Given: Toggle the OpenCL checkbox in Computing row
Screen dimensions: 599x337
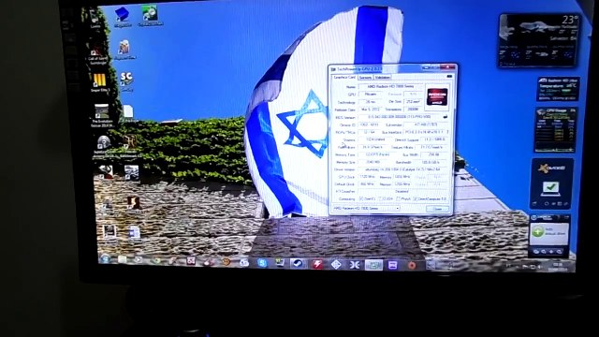Looking at the screenshot, I should (x=361, y=199).
